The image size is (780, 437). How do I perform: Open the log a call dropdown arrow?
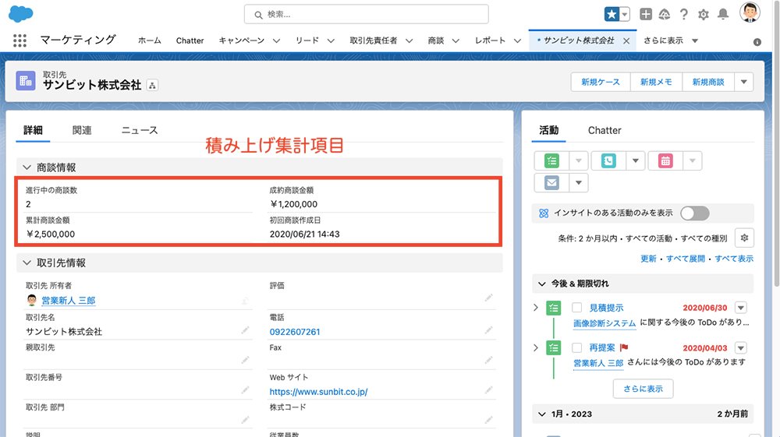[635, 161]
